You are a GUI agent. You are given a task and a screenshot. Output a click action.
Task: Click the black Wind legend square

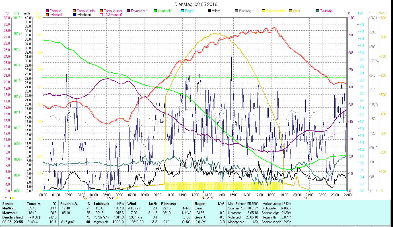pos(209,11)
